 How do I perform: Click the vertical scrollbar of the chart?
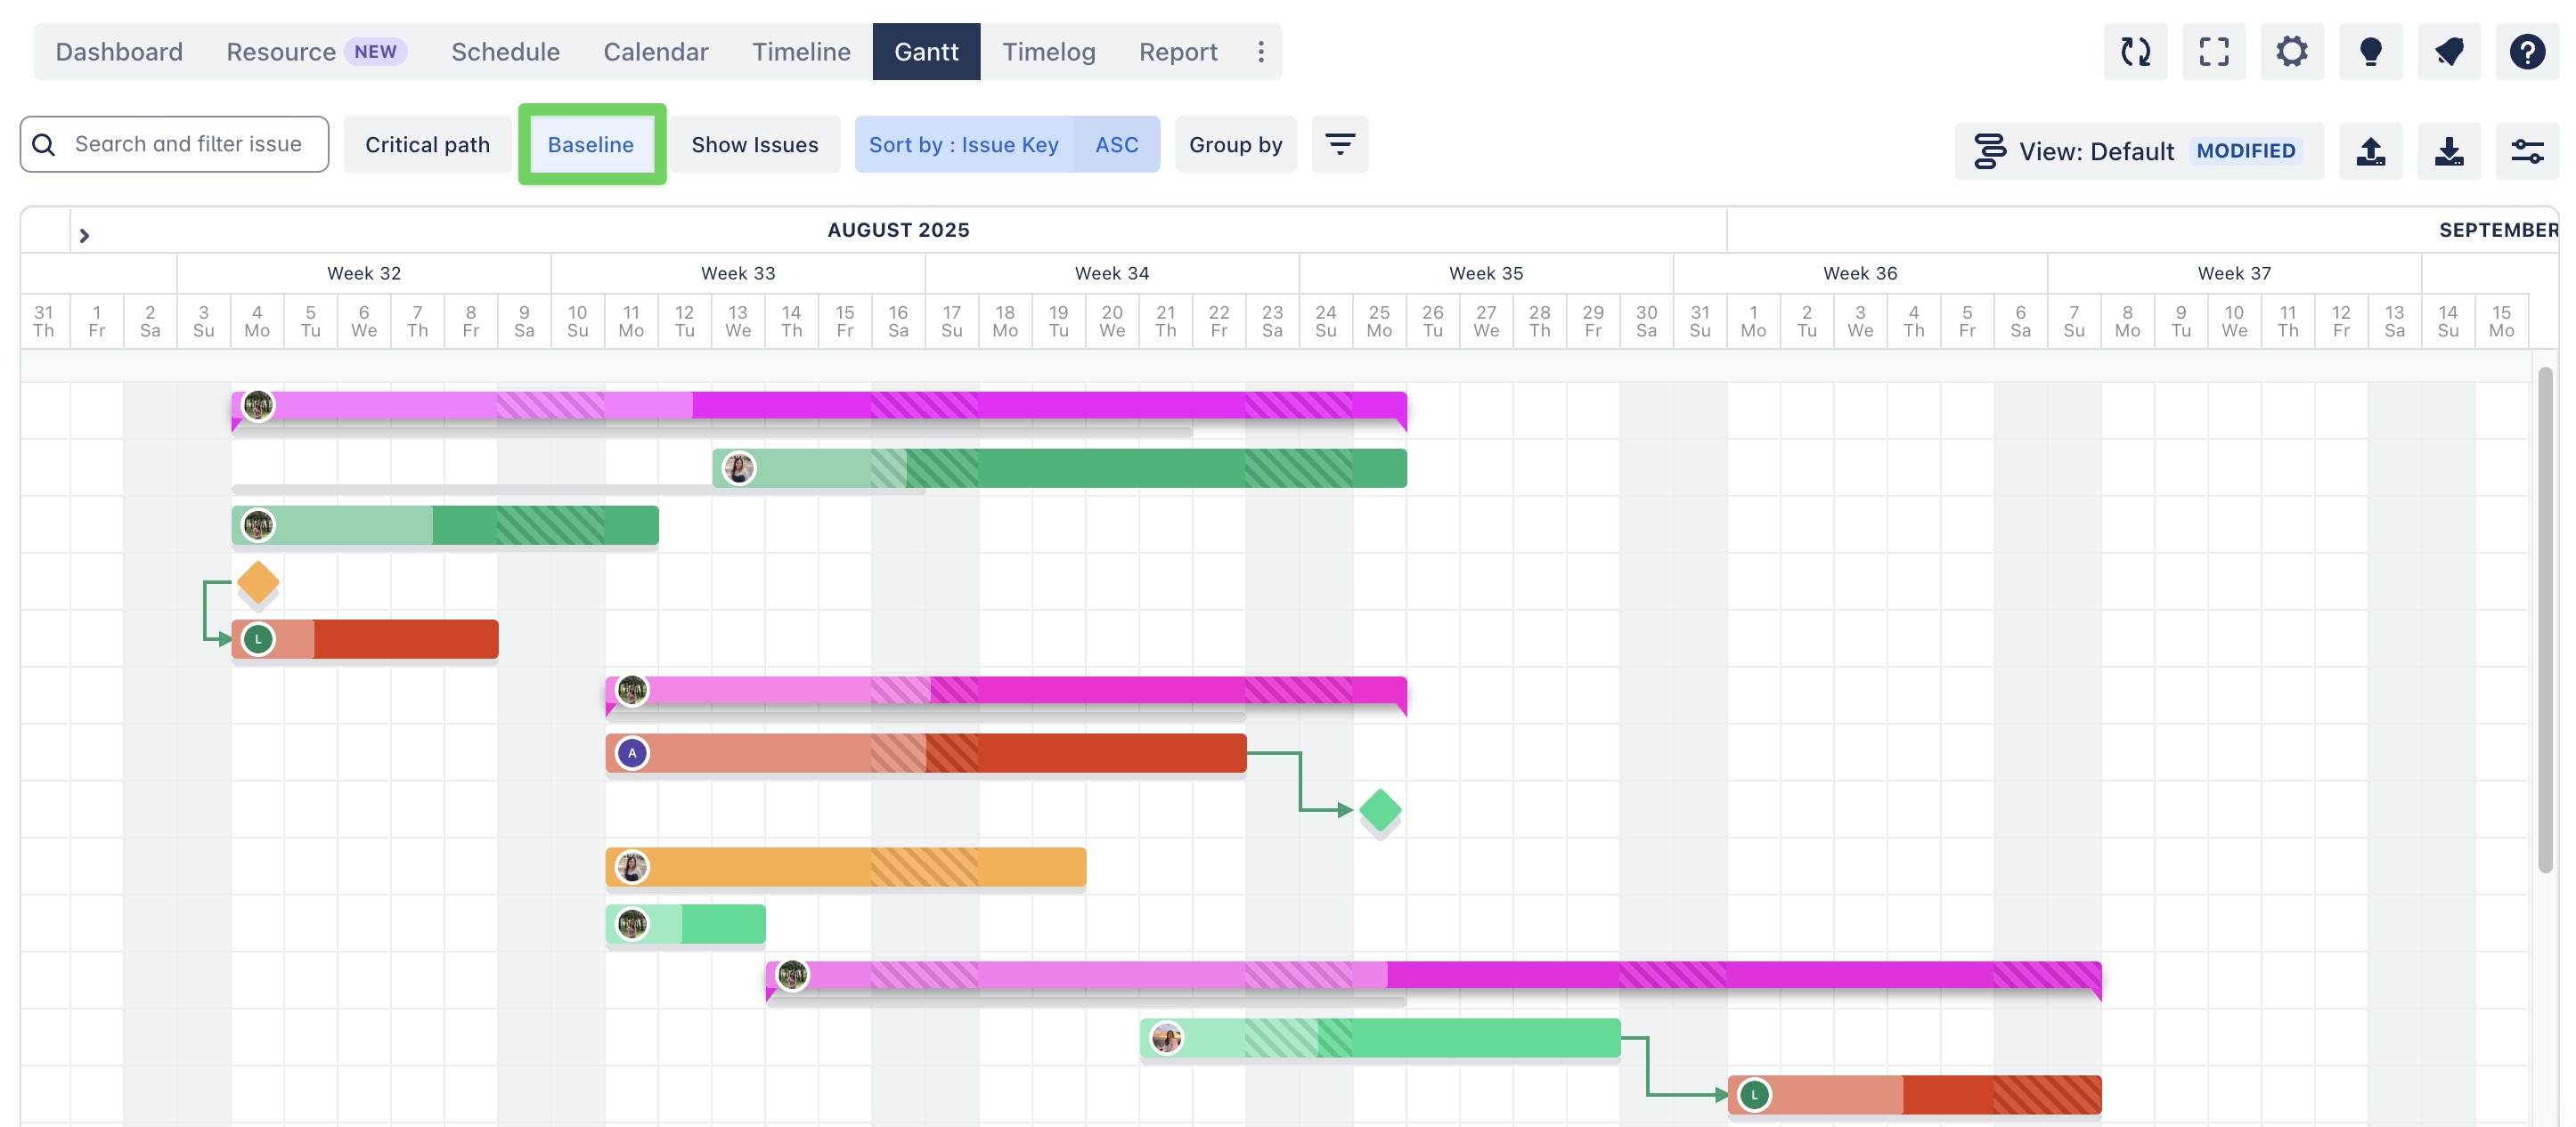click(x=2545, y=620)
